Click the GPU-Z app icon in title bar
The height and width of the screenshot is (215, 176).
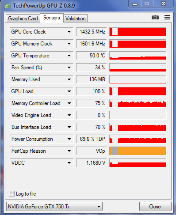coord(8,6)
